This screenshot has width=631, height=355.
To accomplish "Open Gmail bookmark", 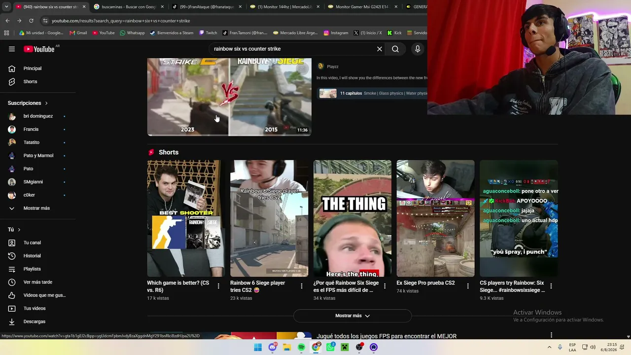I will 78,33.
